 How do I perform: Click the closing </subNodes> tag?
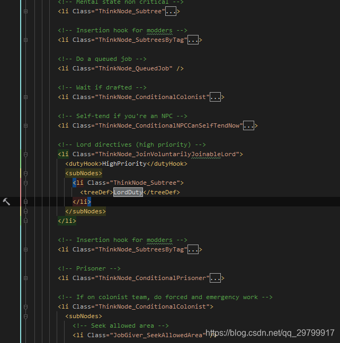point(85,211)
